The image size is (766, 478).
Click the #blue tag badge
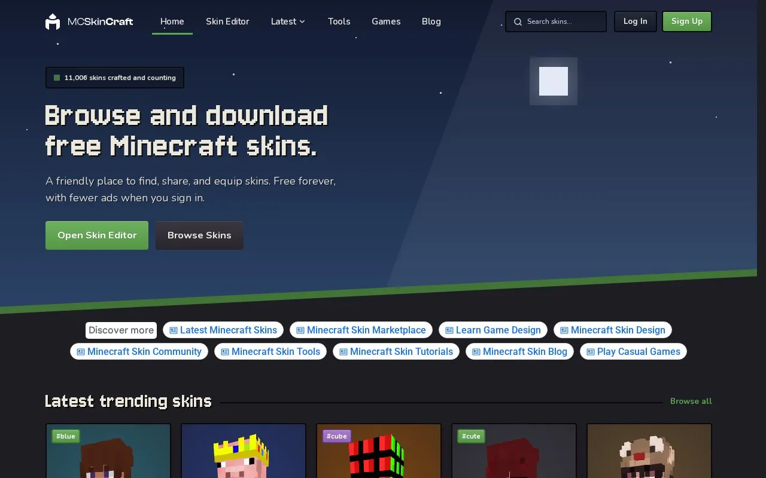tap(66, 436)
